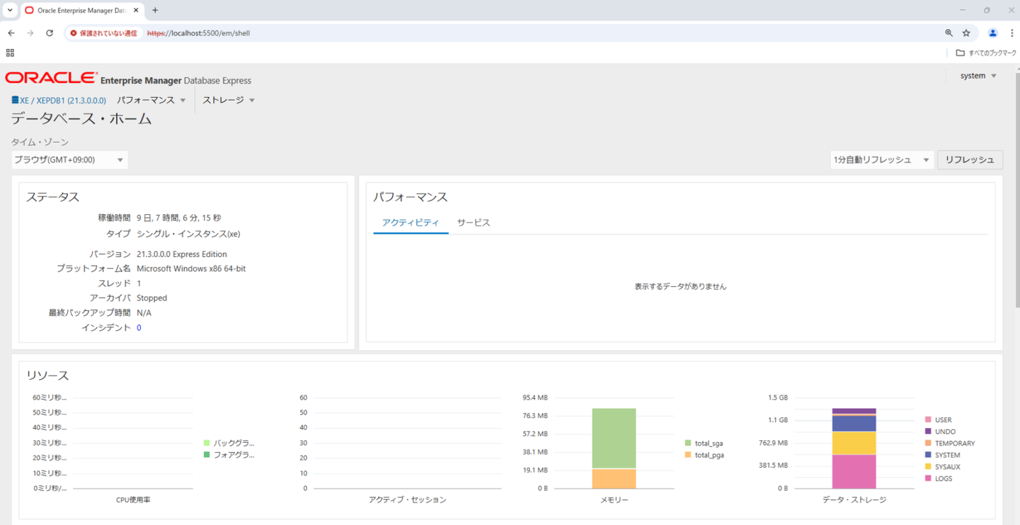Open すべてのブックマーク via the folder icon
1020x525 pixels.
(961, 52)
